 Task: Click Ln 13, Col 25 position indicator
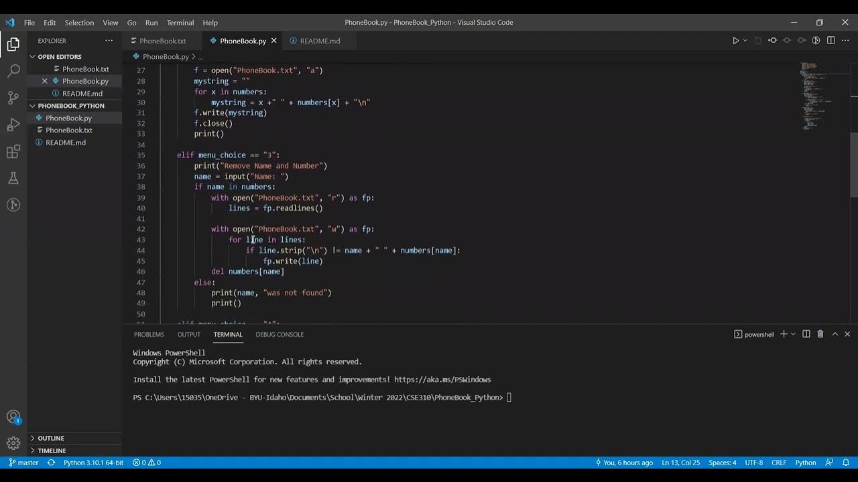(680, 463)
